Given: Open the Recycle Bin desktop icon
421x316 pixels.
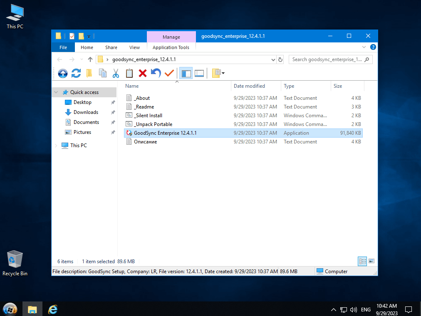Looking at the screenshot, I should tap(15, 263).
